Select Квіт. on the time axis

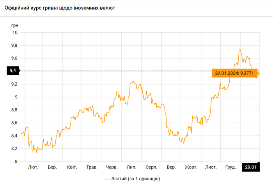click(x=72, y=167)
